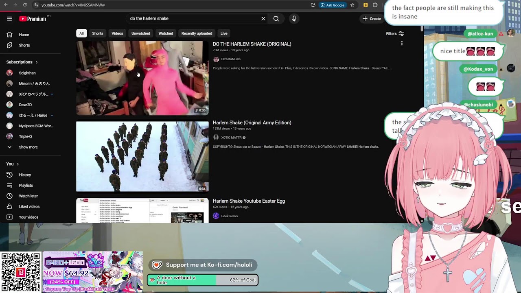Click Ask Google button in address bar
521x293 pixels.
[332, 5]
